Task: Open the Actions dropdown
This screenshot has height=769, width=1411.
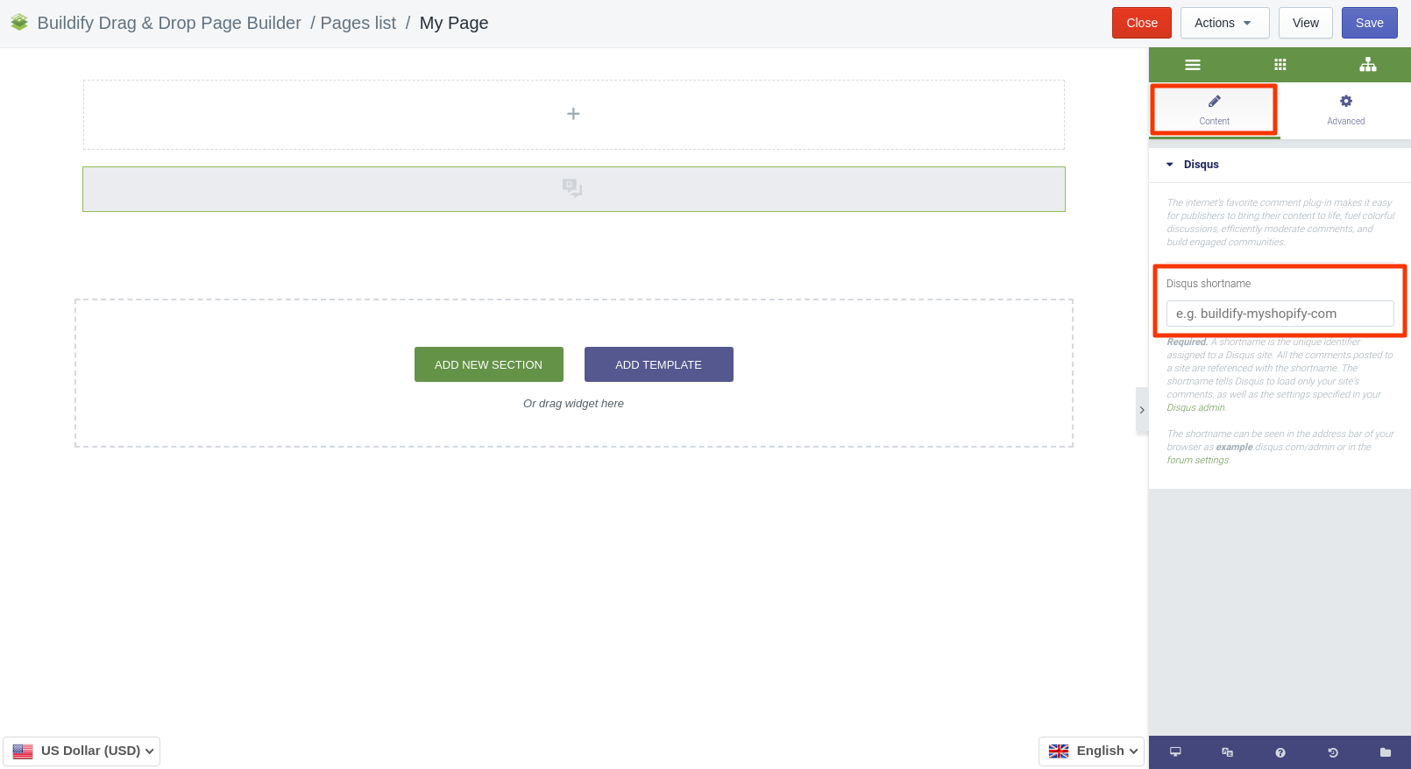Action: (1224, 23)
